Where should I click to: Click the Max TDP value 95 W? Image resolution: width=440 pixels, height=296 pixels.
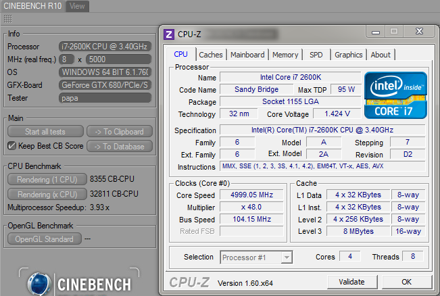click(x=346, y=89)
